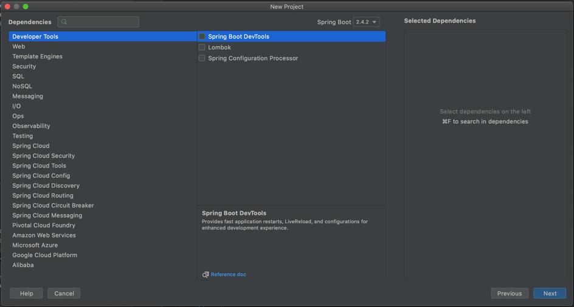This screenshot has width=574, height=307.
Task: Open the Spring Boot version dropdown
Action: [x=366, y=22]
